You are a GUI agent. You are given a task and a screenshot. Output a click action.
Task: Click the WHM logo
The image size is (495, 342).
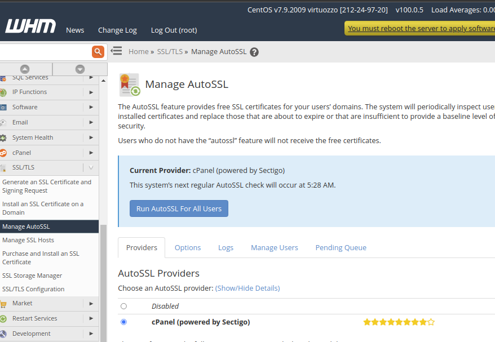(30, 26)
